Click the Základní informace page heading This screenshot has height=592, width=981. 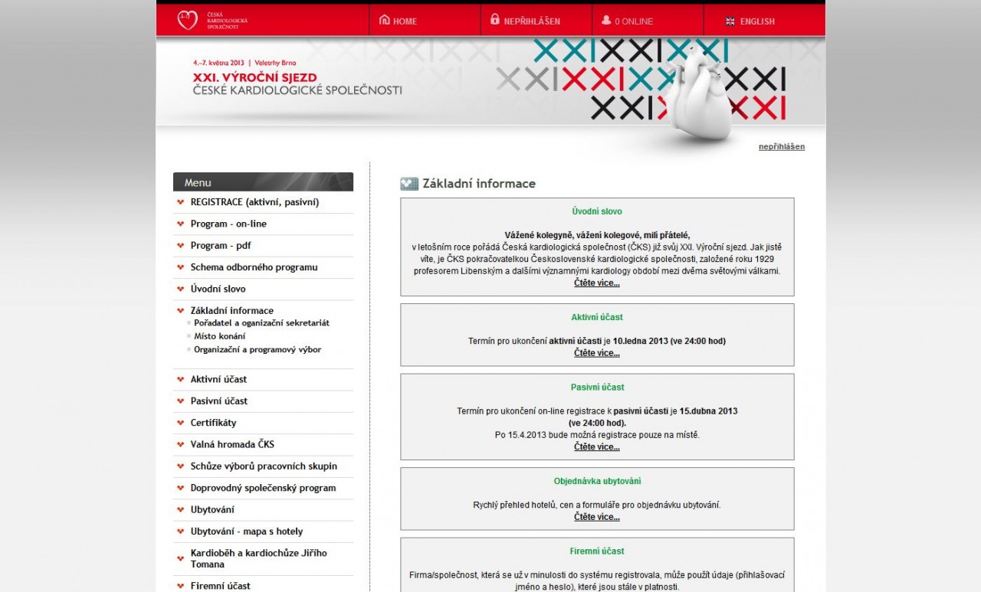pyautogui.click(x=479, y=184)
